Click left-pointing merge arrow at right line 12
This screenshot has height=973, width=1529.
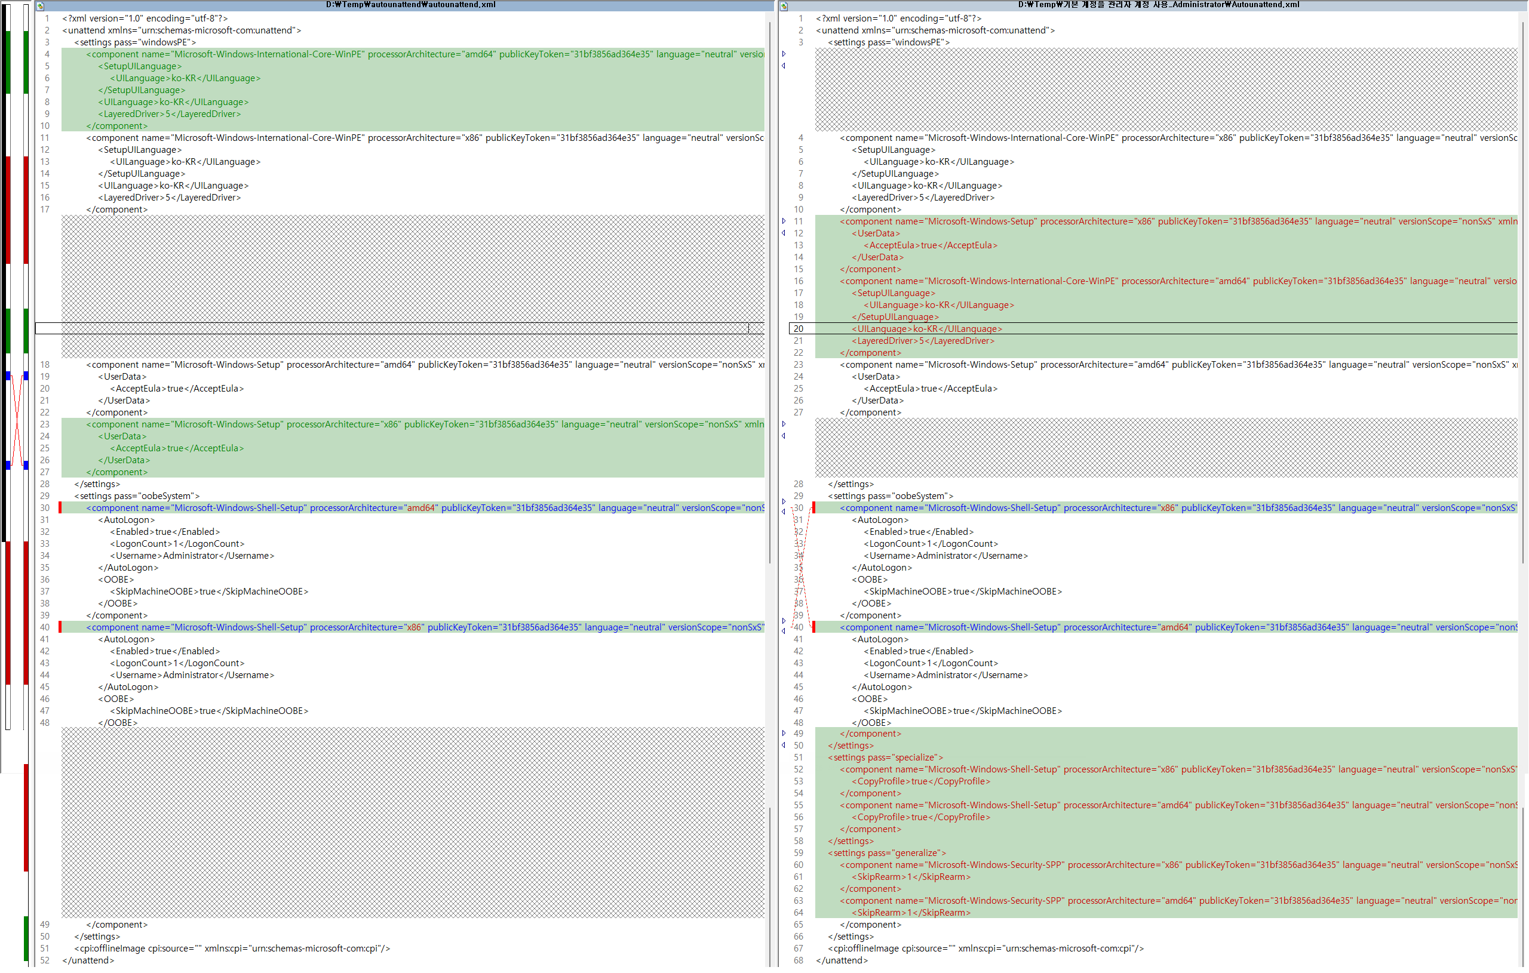click(784, 233)
